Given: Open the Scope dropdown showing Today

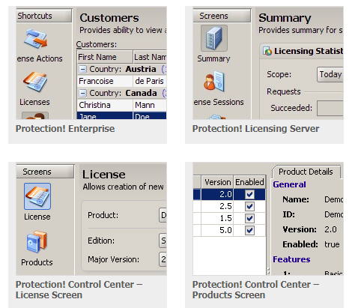Looking at the screenshot, I should (x=330, y=74).
